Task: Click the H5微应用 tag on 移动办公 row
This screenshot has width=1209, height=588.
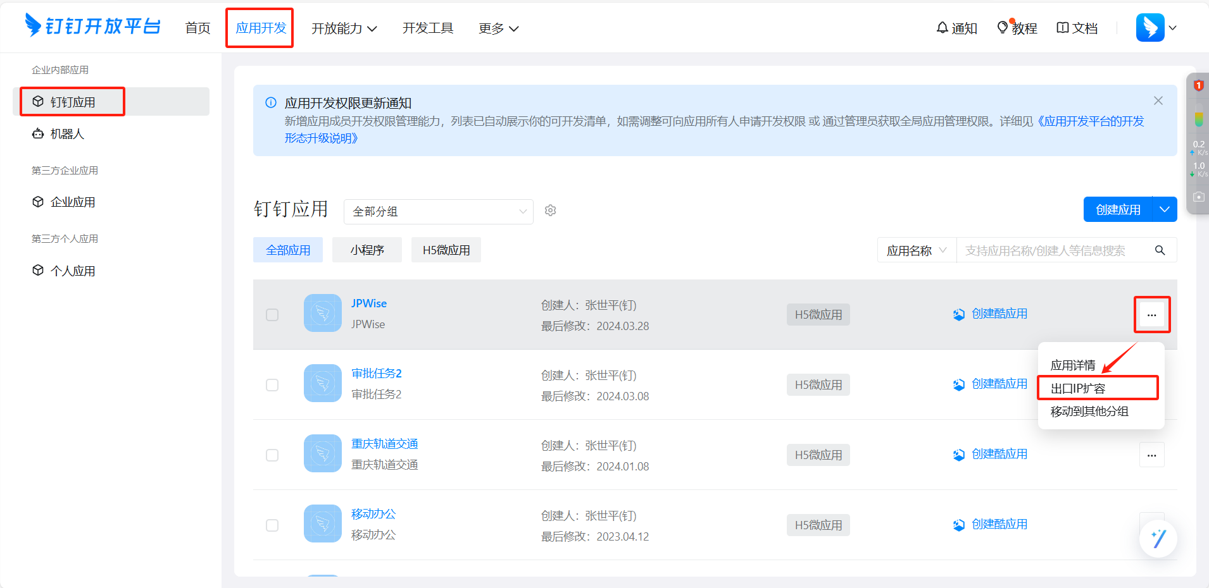Action: [818, 525]
